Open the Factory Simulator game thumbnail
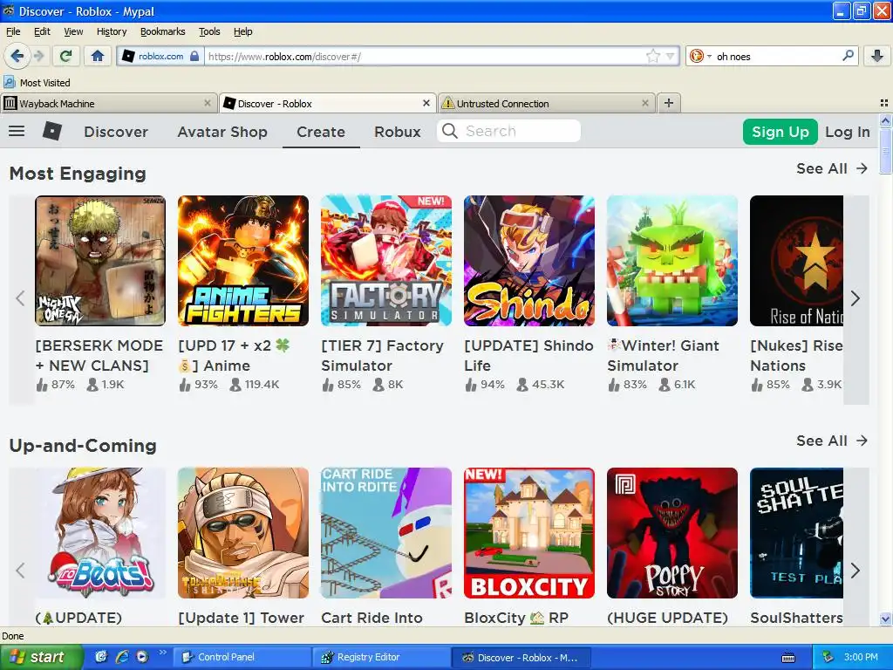This screenshot has width=893, height=670. click(386, 261)
